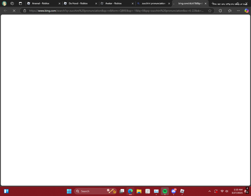Select the bing.com/ck/a tab
251x196 pixels.
[190, 4]
